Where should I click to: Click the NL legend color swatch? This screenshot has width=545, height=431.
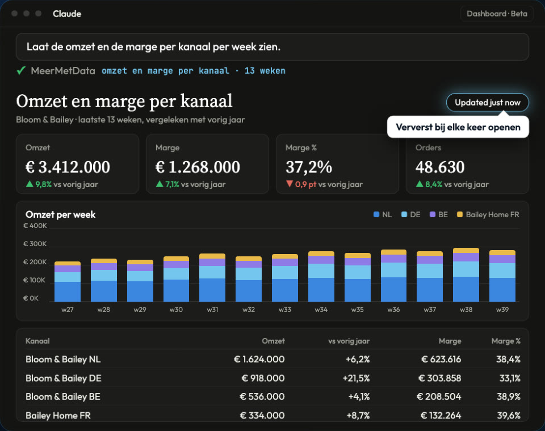click(x=376, y=214)
